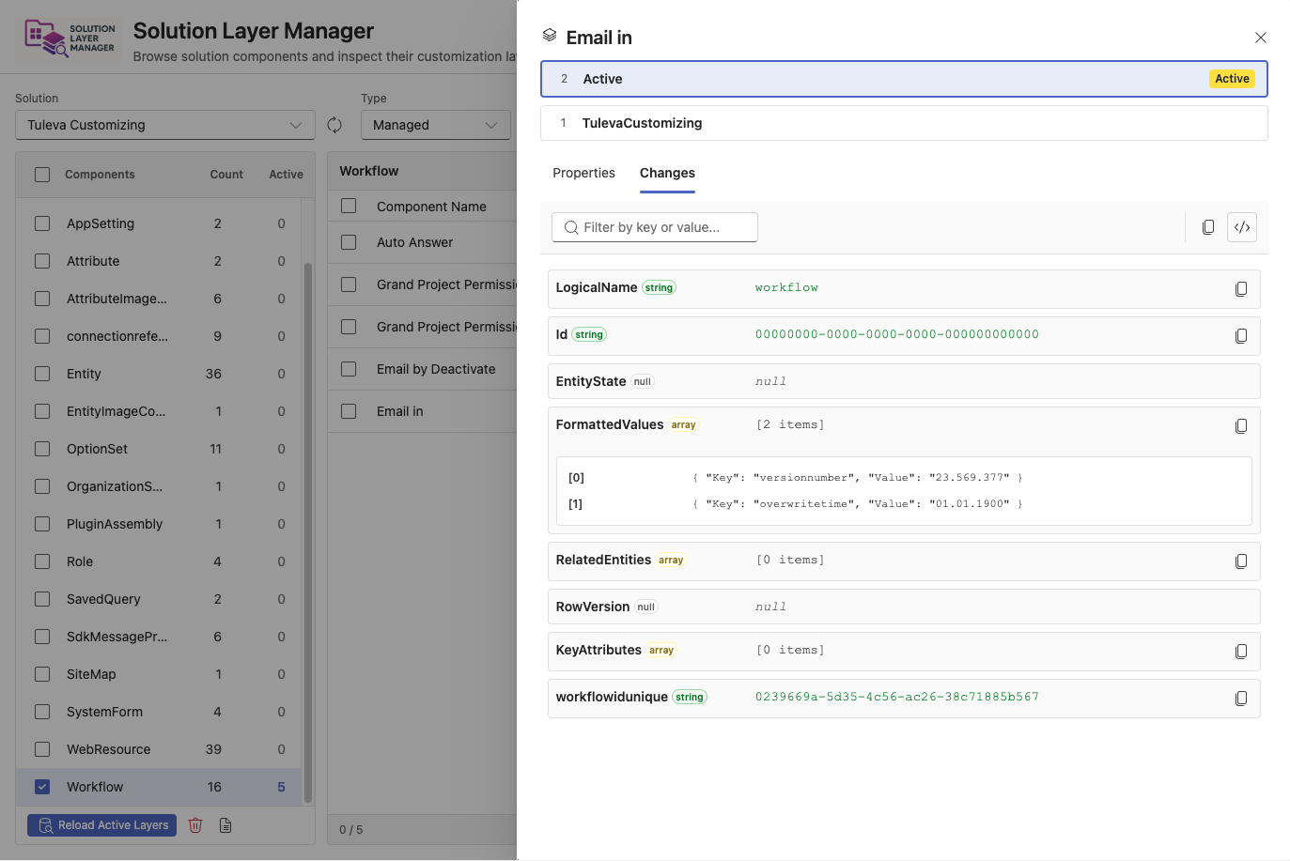
Task: Click the RowVersion null row
Action: pos(904,607)
